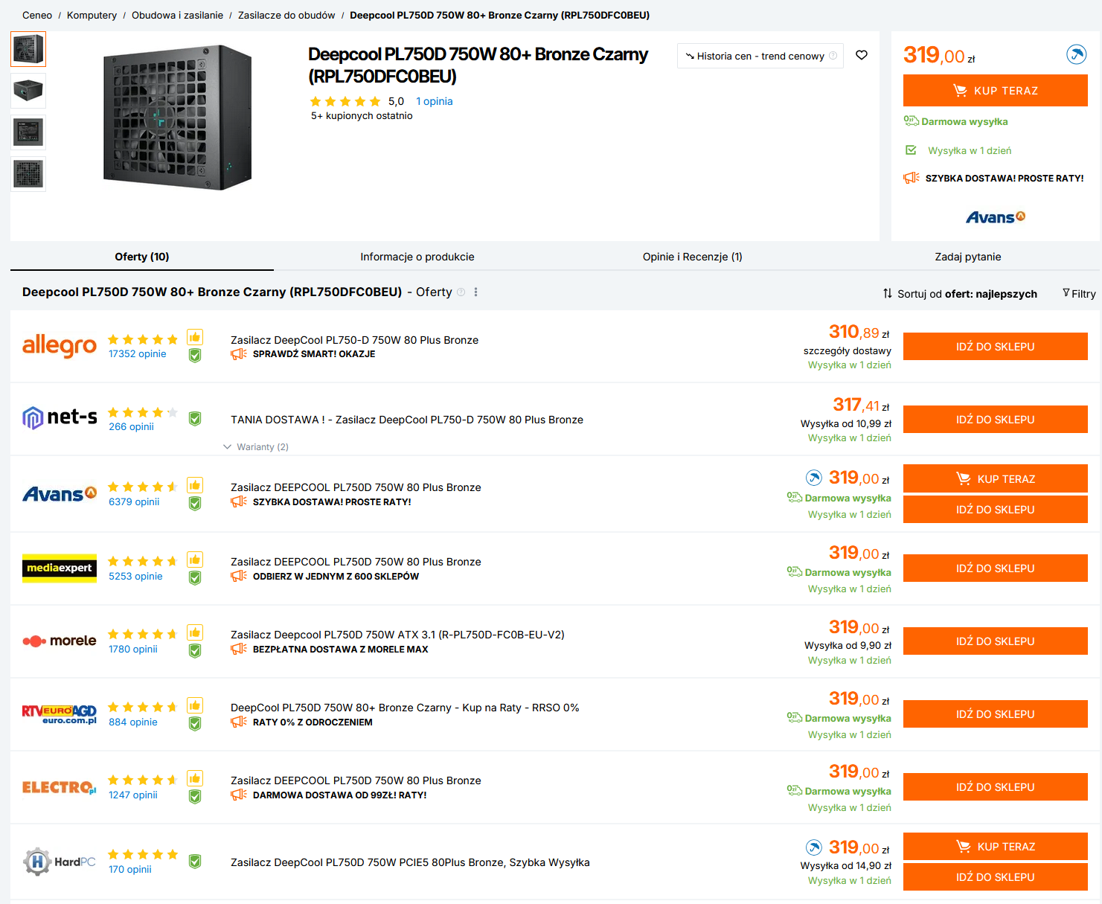1102x904 pixels.
Task: Add product to favorites with heart icon
Action: [862, 55]
